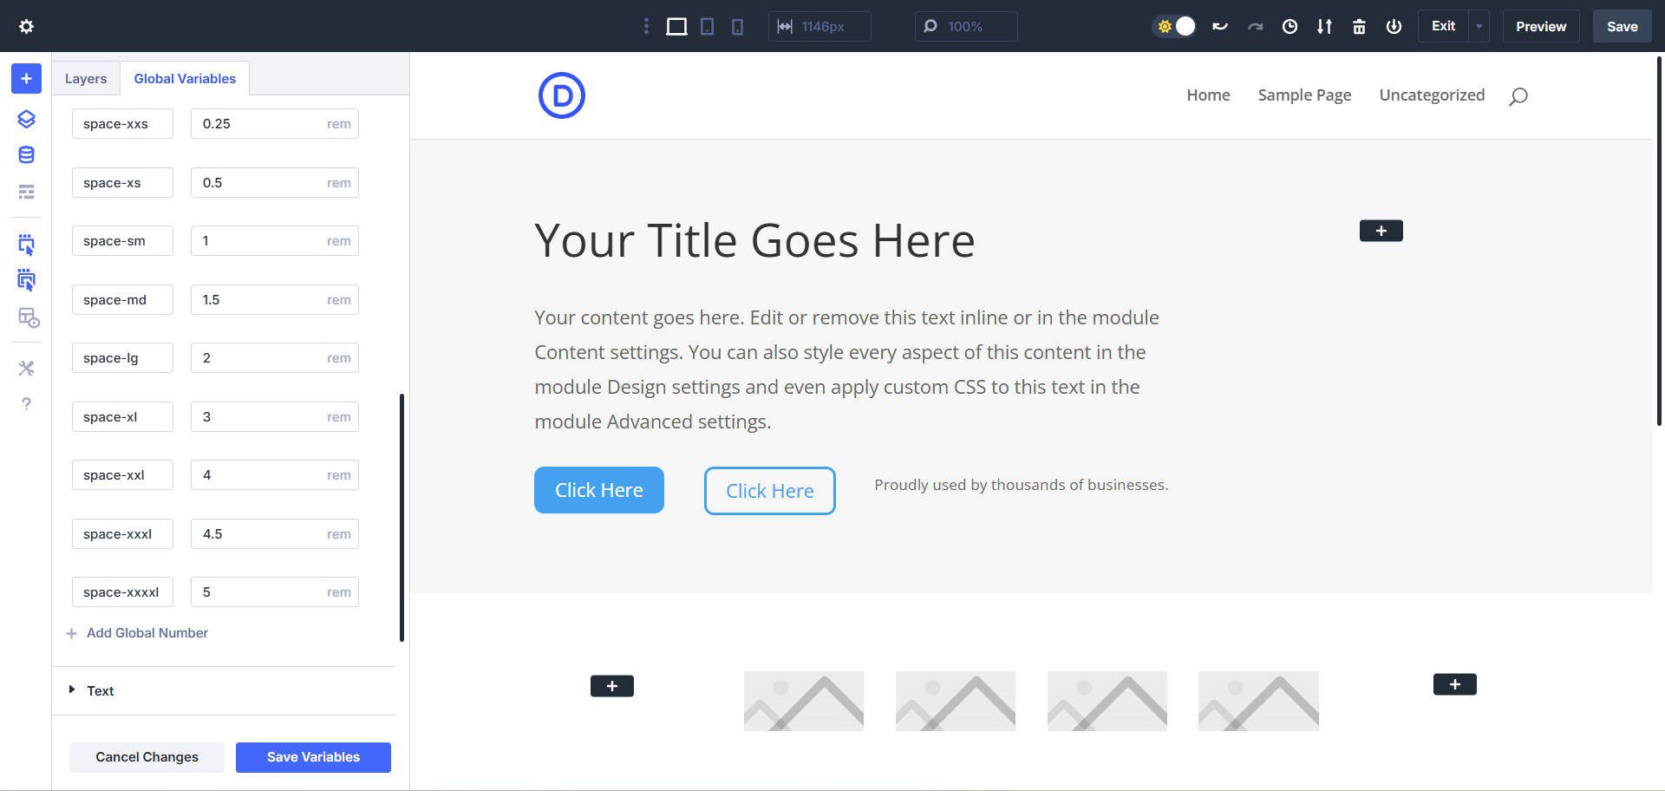Change the rem unit for space-lg

point(339,358)
